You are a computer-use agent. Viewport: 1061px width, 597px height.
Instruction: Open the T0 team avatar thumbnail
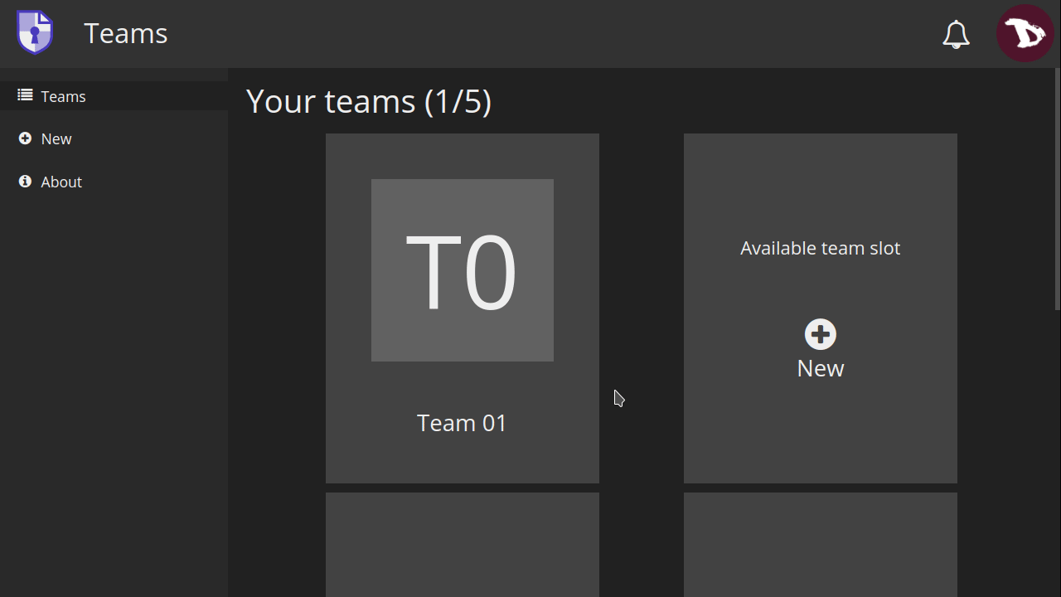pos(462,270)
